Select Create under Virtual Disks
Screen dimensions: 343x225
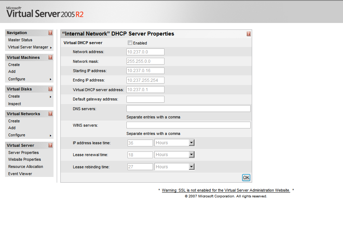[x=14, y=96]
